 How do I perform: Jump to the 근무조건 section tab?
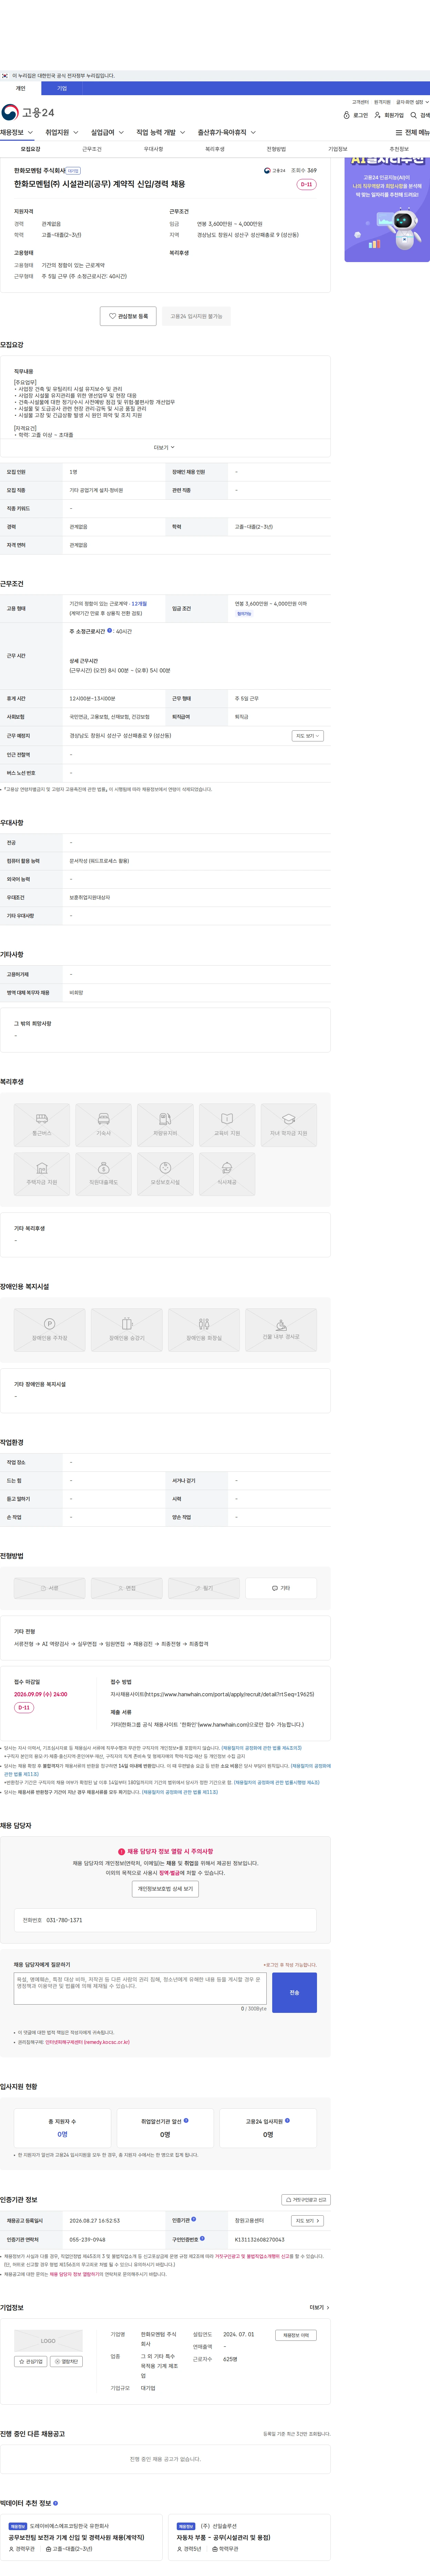(92, 149)
